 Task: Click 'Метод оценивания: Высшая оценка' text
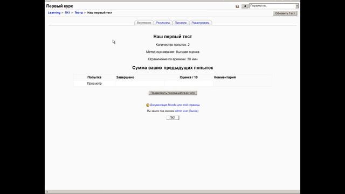[172, 52]
